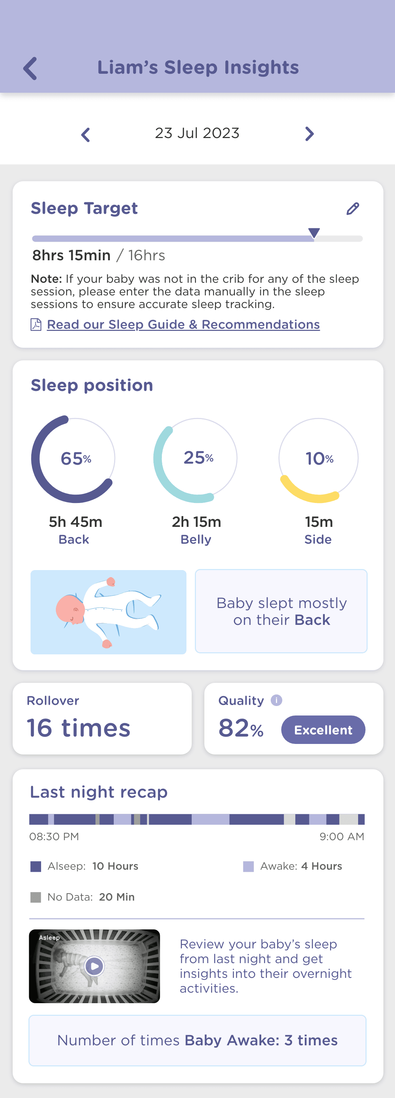Click the Awake legend color square
Viewport: 395px width, 1098px height.
249,866
